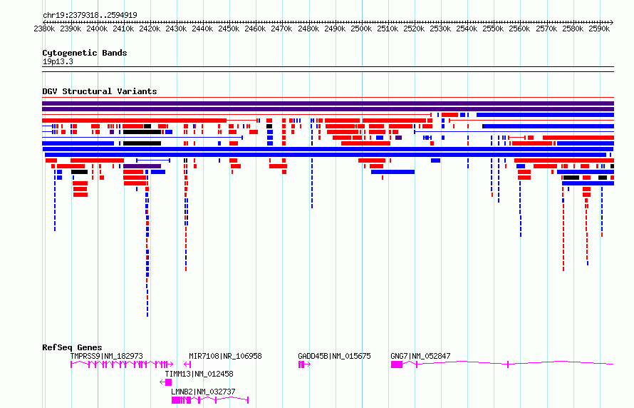Click the 2540k ruler label

coord(467,29)
